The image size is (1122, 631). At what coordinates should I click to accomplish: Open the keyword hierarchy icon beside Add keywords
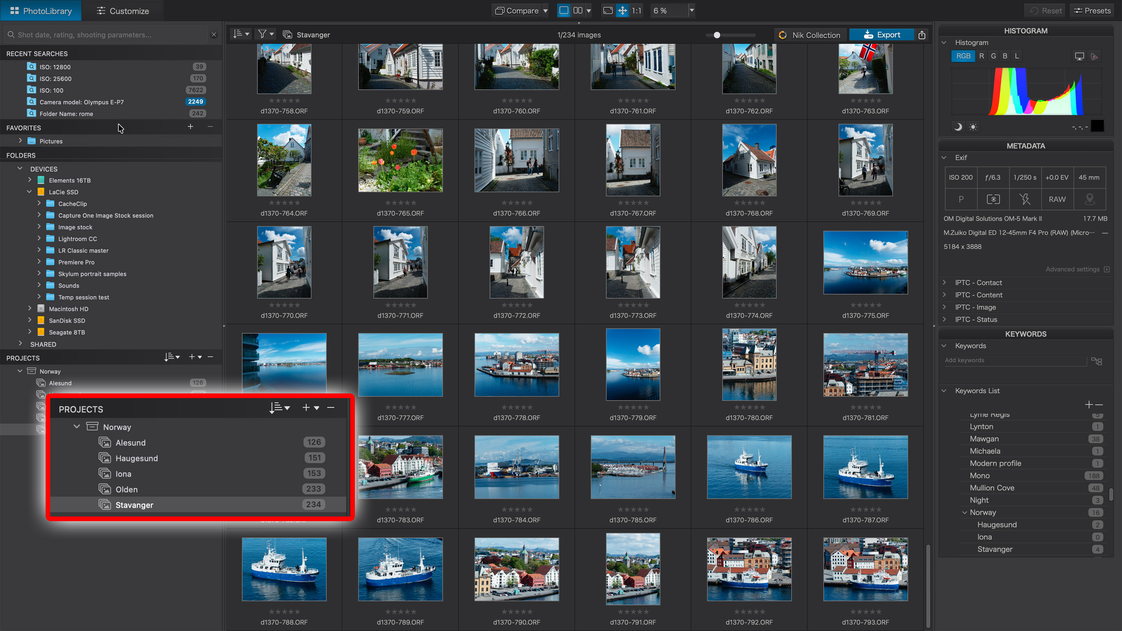[x=1096, y=361]
